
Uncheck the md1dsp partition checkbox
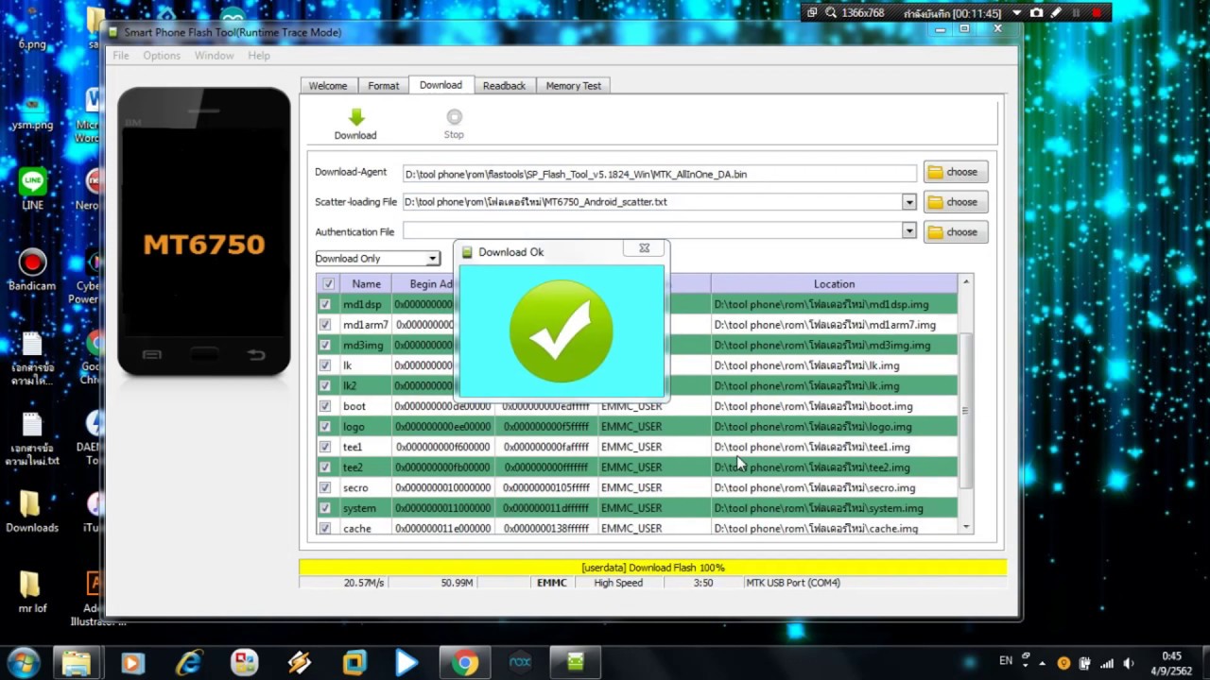(325, 304)
